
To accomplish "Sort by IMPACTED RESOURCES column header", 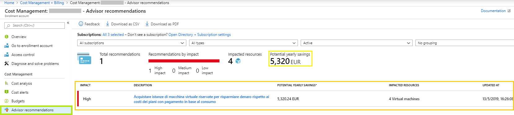I will (x=404, y=85).
